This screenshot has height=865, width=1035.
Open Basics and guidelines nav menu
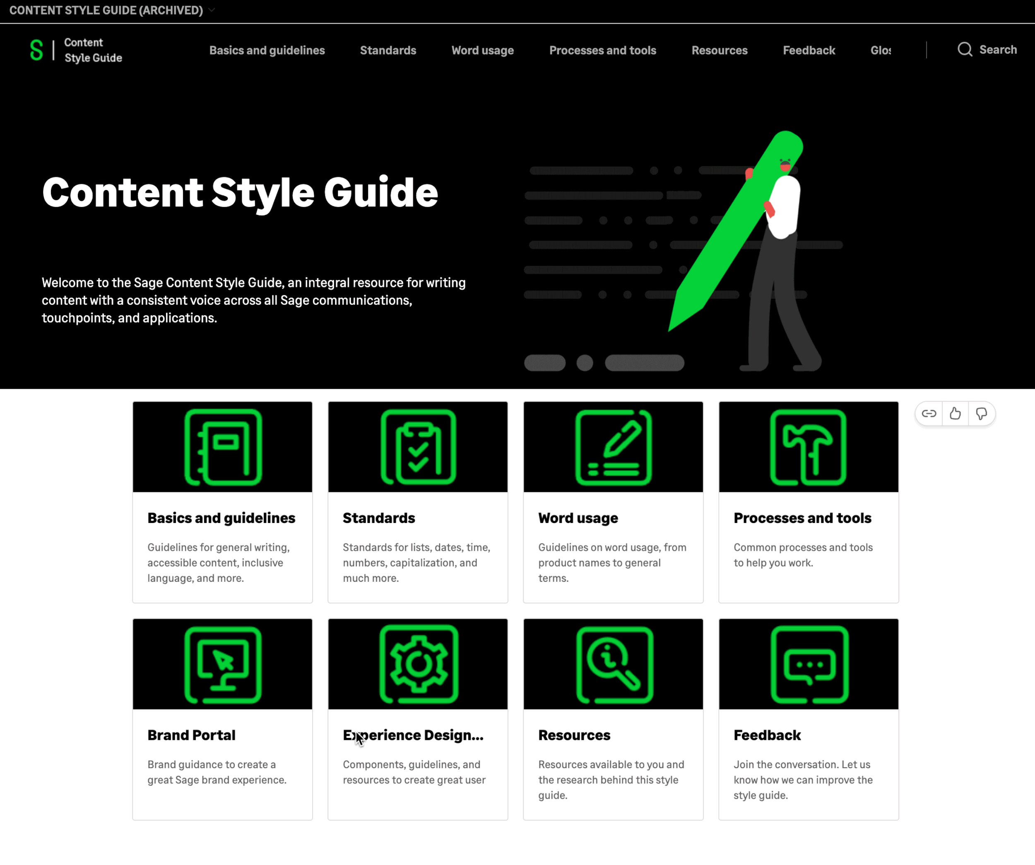(x=267, y=50)
